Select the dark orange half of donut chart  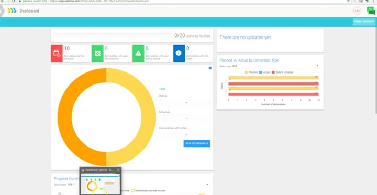tap(65, 117)
